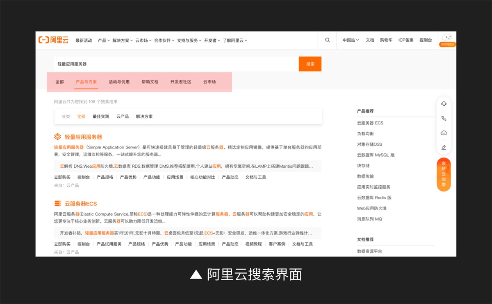Open 块存储 in 产品推荐
The height and width of the screenshot is (304, 492).
(363, 165)
